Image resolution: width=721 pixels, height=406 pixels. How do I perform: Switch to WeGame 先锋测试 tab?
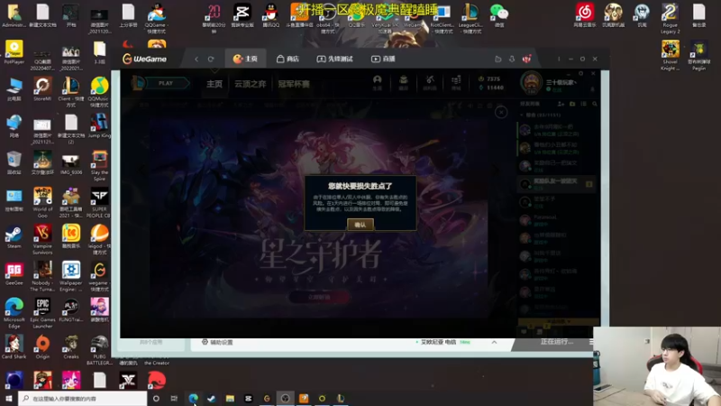pyautogui.click(x=334, y=59)
